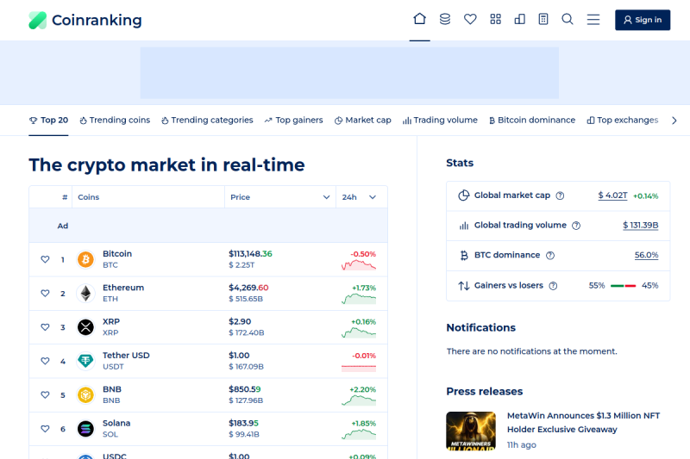This screenshot has width=690, height=459.
Task: Open the MetaWin press release thumbnail
Action: click(x=471, y=431)
